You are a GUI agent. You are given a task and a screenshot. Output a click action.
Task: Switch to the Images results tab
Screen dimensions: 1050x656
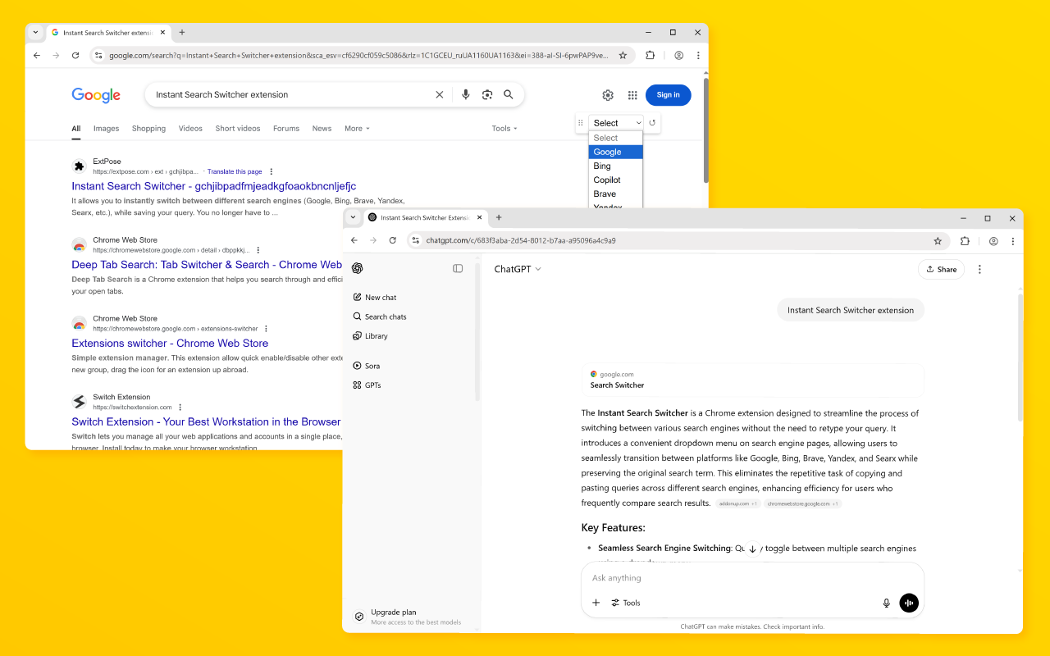tap(106, 129)
